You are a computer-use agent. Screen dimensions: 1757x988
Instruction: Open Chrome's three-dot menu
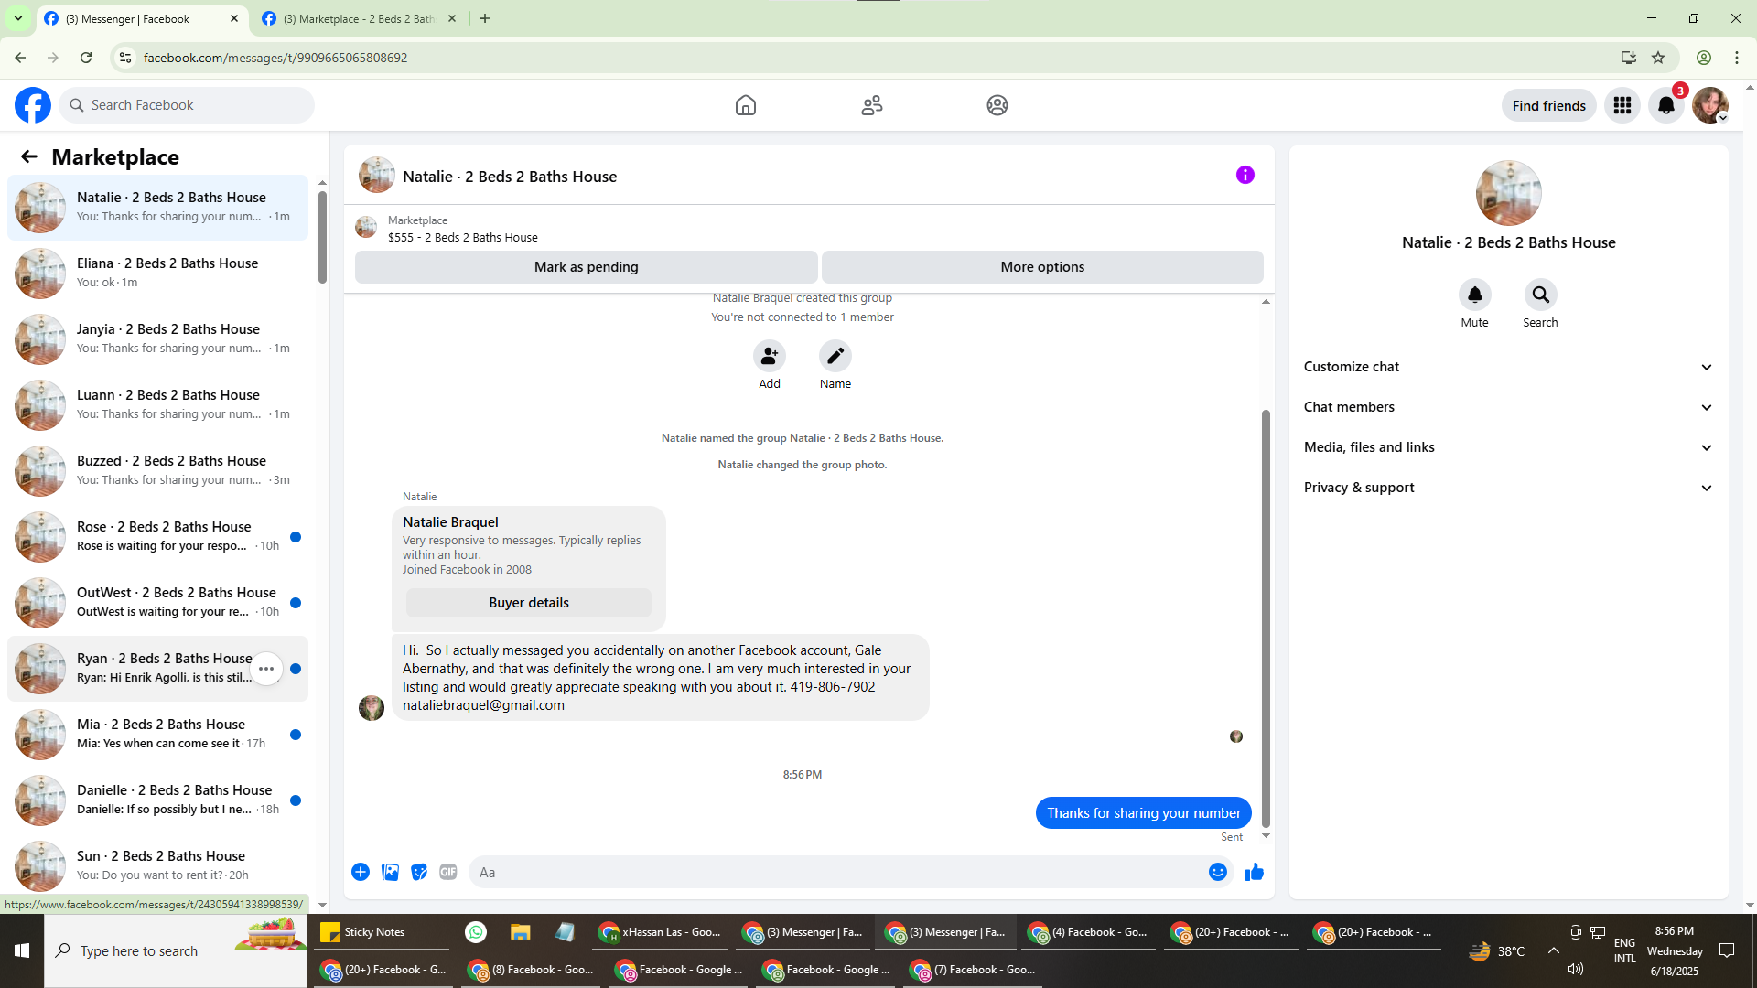(x=1737, y=58)
